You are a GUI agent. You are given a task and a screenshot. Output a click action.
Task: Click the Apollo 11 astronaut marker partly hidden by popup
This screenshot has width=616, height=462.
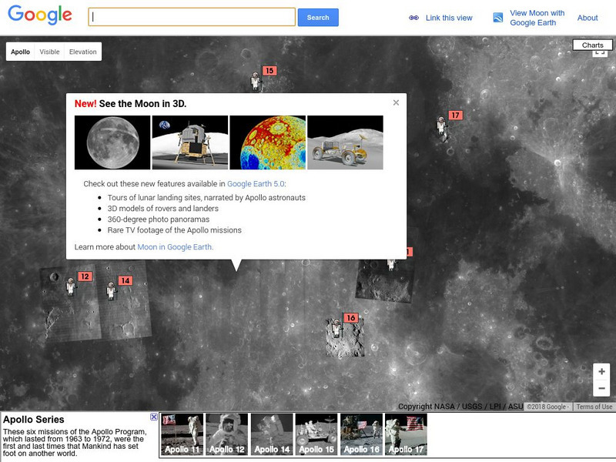(391, 264)
